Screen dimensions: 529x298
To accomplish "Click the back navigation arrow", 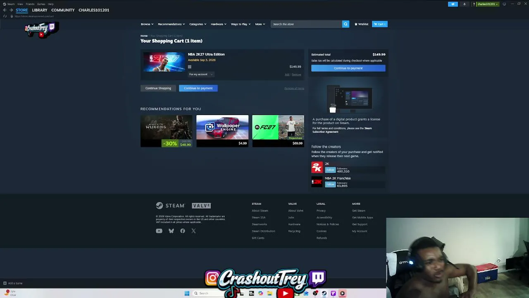I will coord(5,10).
